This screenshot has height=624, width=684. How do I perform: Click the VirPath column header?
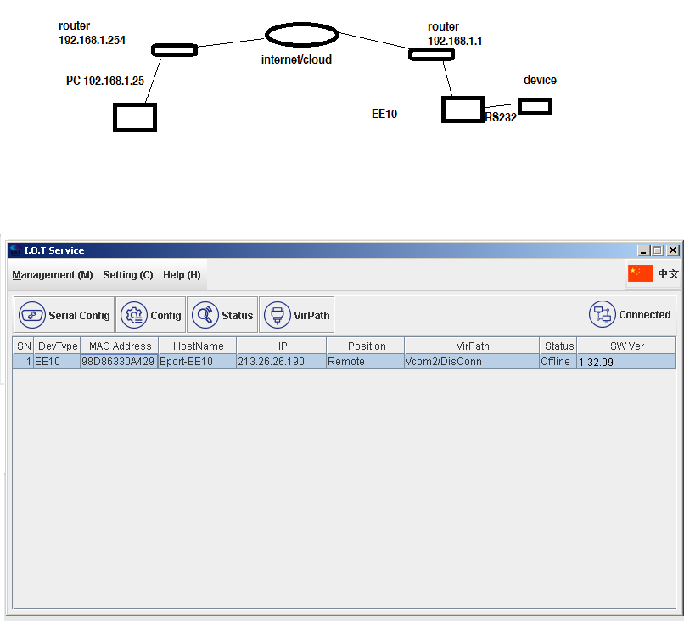472,346
